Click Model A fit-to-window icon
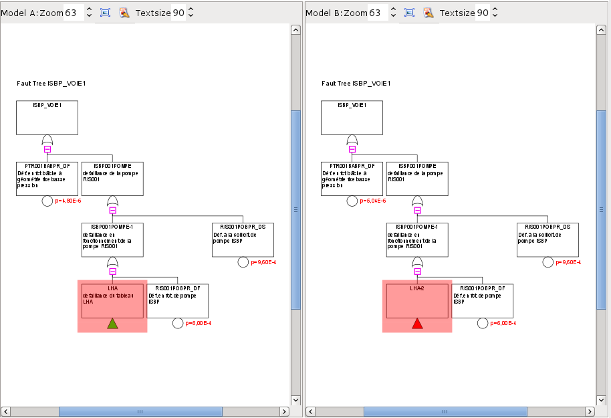The height and width of the screenshot is (418, 611). (x=105, y=13)
